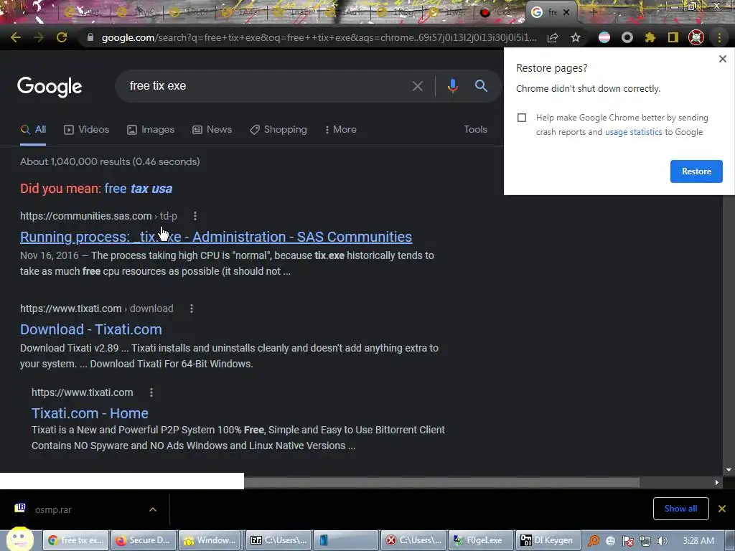The image size is (735, 551).
Task: Switch to News results
Action: (212, 130)
